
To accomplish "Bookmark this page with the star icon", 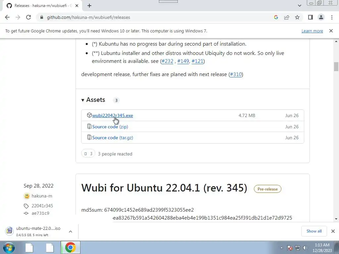I will [x=297, y=17].
